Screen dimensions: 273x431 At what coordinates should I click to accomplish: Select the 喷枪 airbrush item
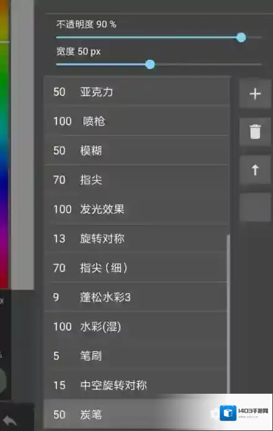click(x=136, y=121)
